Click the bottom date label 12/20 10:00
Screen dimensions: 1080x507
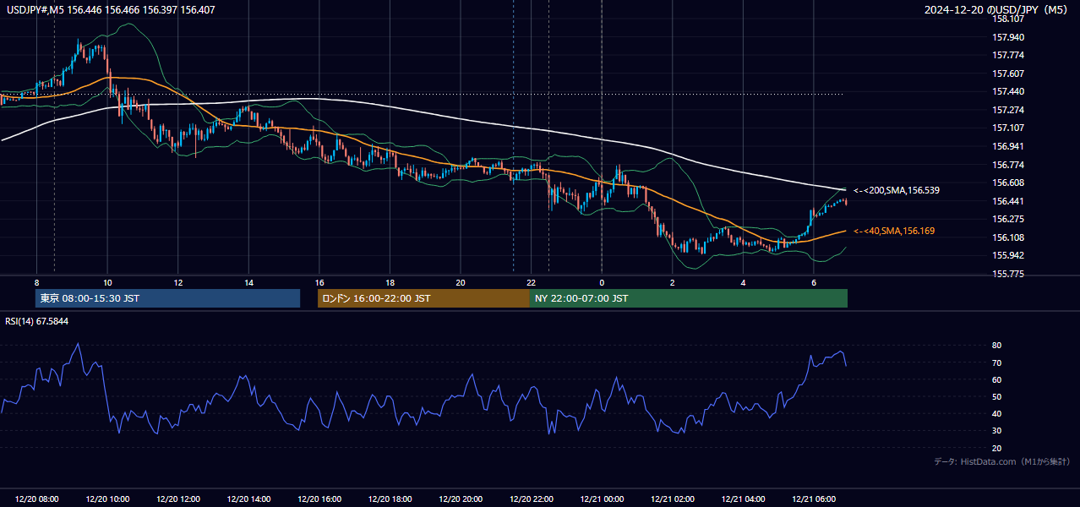107,499
